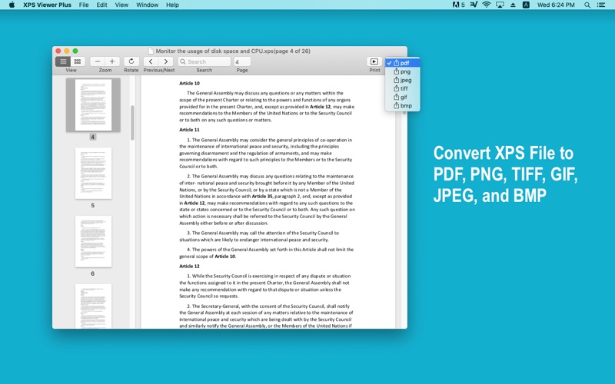
Task: Zoom out with the minus button
Action: tap(98, 61)
